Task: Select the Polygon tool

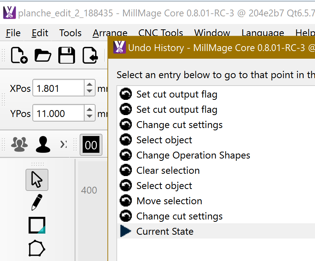Action: pos(37,248)
